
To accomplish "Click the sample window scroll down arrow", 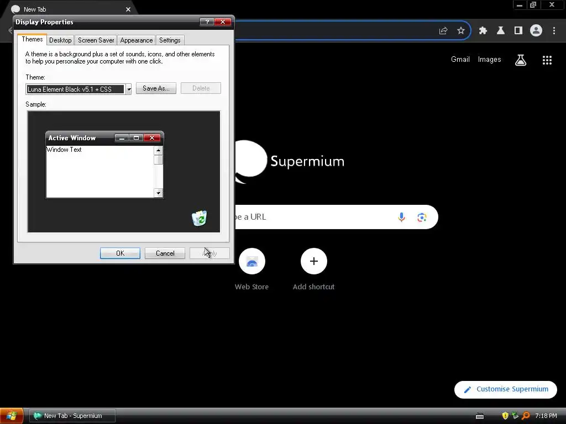I will tap(158, 193).
